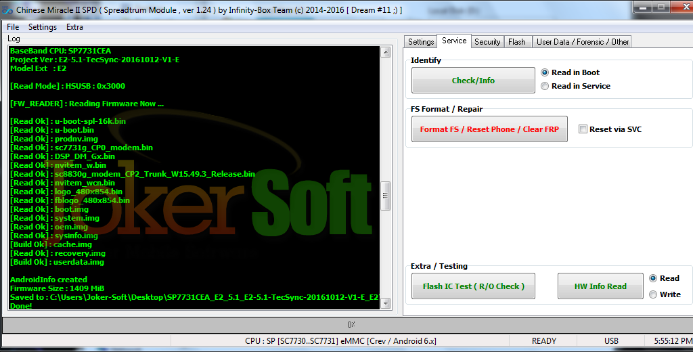
Task: Click the 'Done!' log line
Action: click(21, 306)
